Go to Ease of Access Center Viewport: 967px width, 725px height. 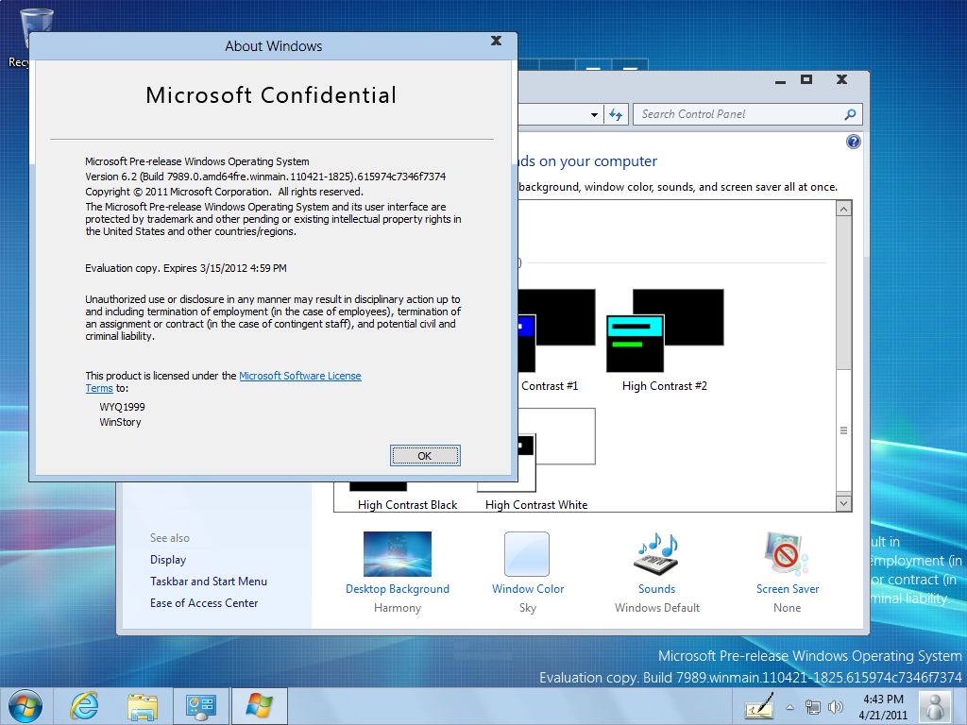coord(204,603)
